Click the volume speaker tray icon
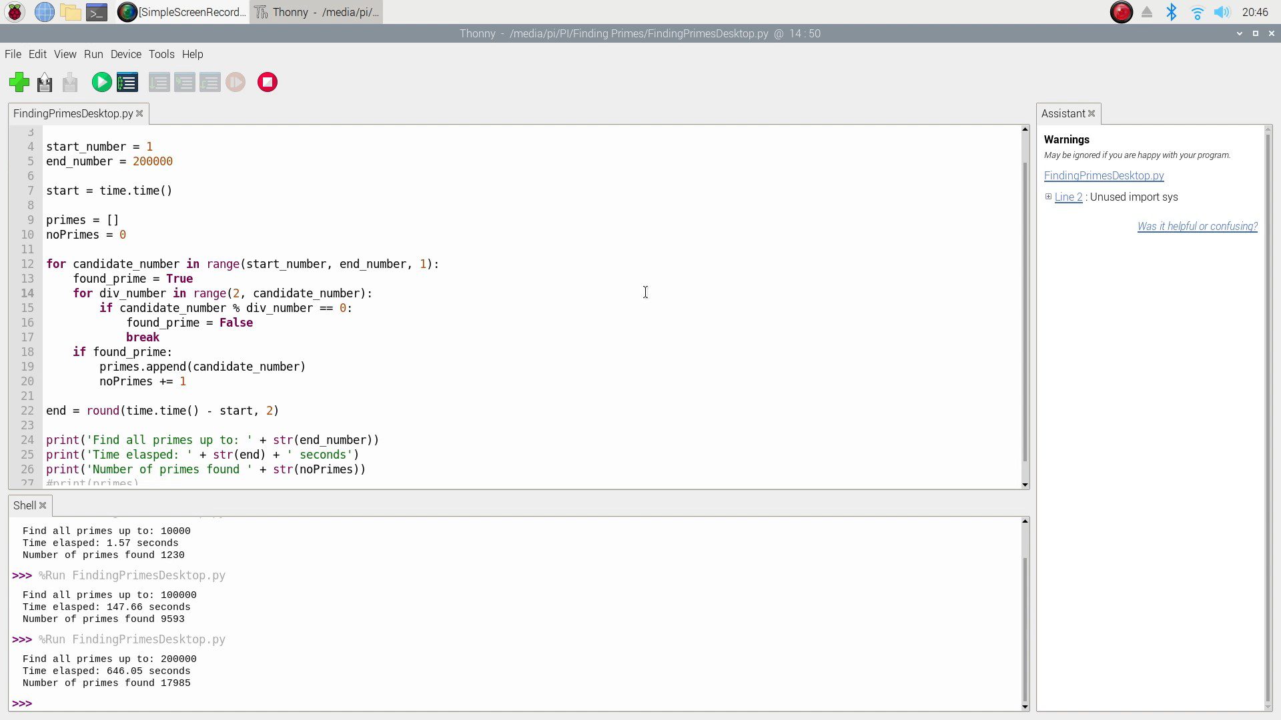Image resolution: width=1281 pixels, height=720 pixels. (x=1222, y=12)
